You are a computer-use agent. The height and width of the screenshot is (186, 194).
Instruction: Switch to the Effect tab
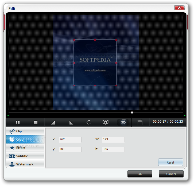click(25, 148)
